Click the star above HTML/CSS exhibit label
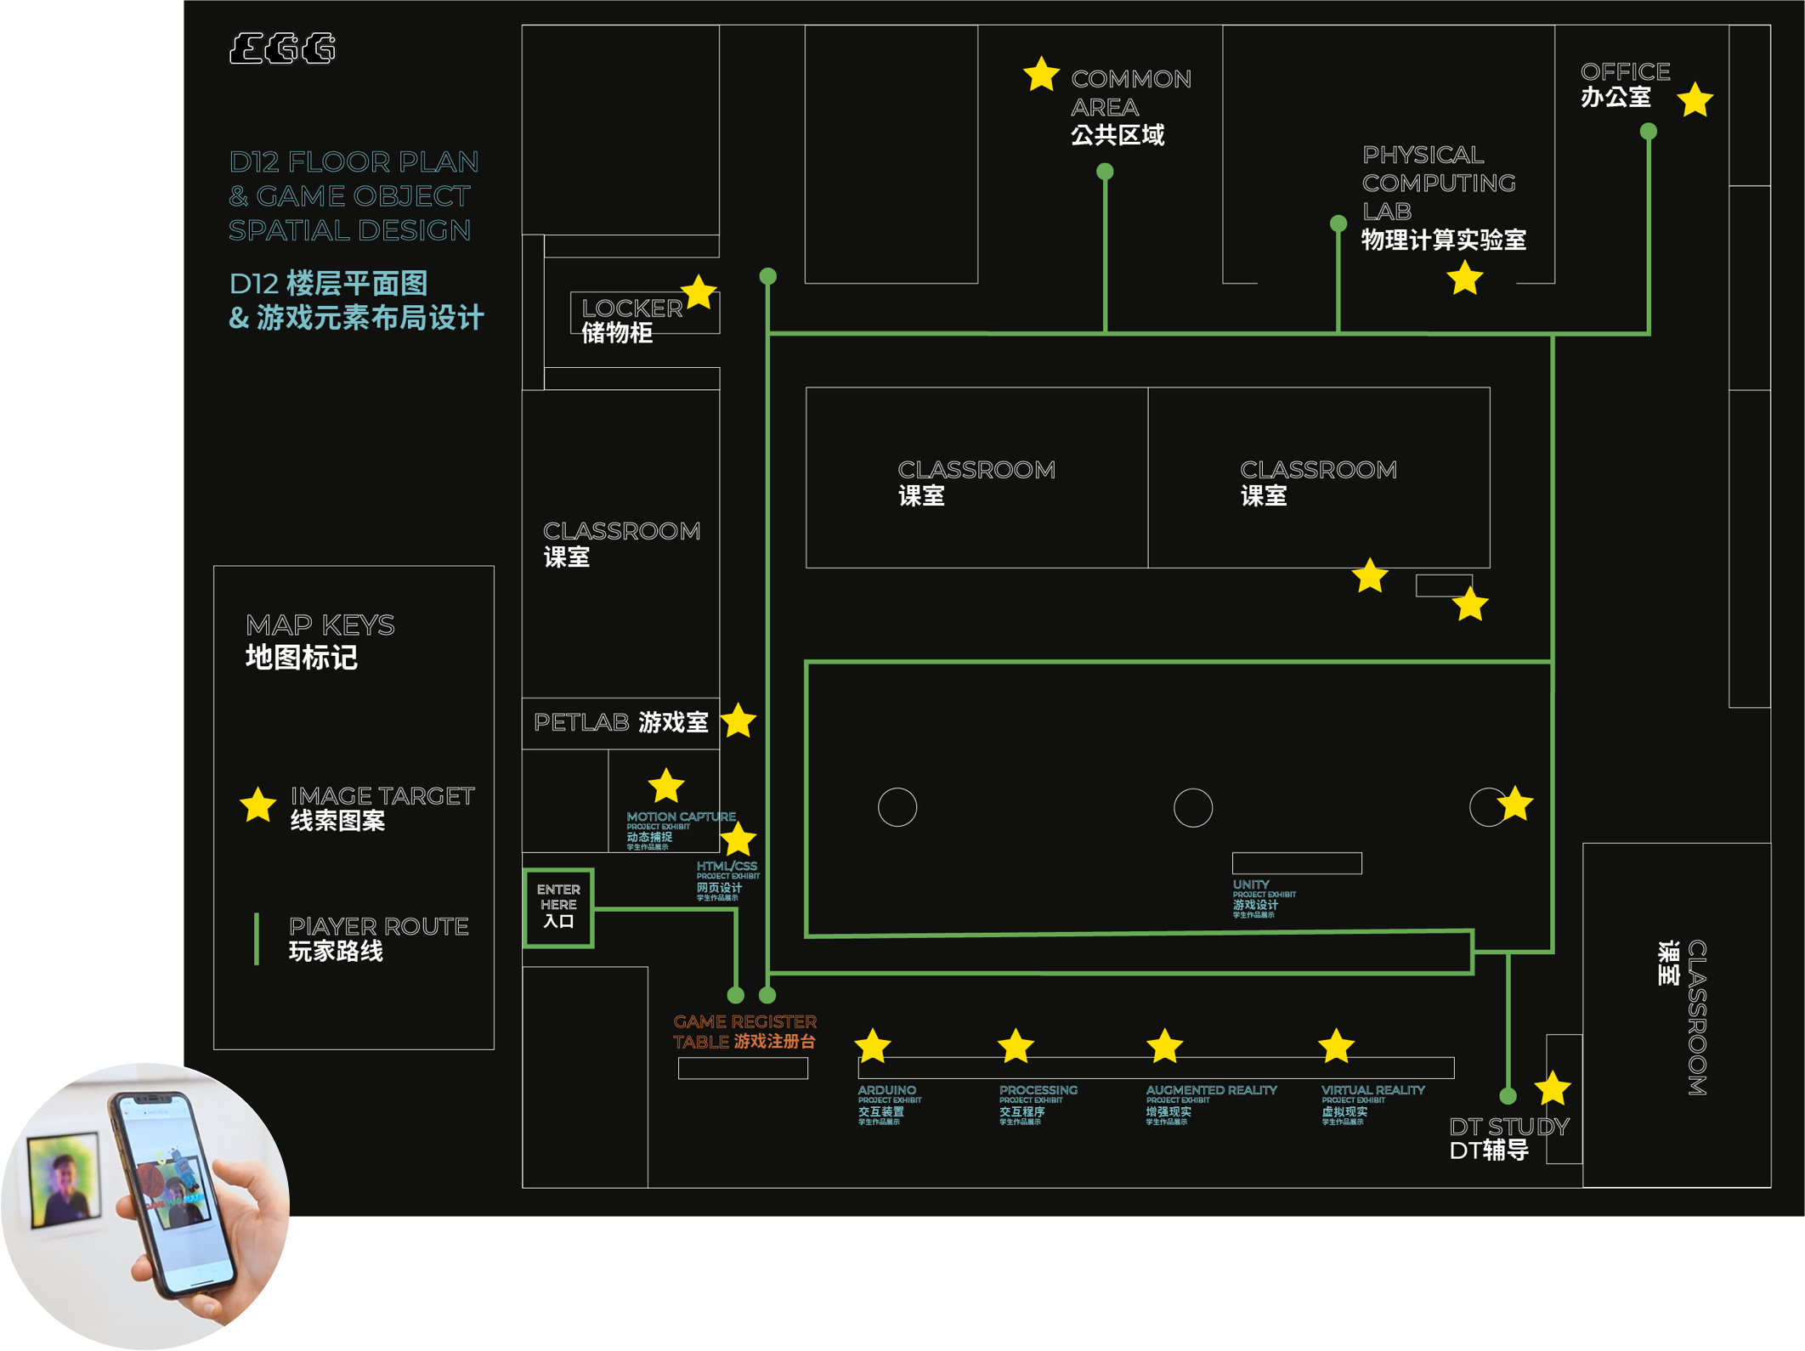Viewport: 1805px width, 1351px height. pyautogui.click(x=738, y=839)
